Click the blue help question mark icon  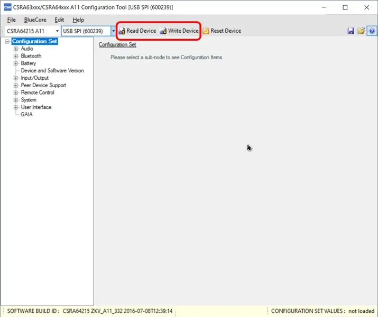[x=372, y=31]
